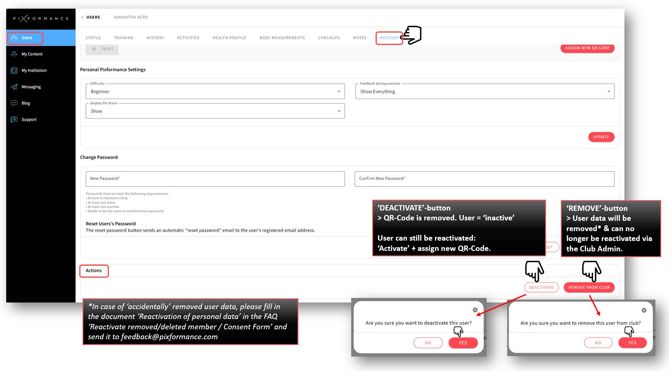Switch to the Status tab
Image resolution: width=669 pixels, height=371 pixels.
pyautogui.click(x=93, y=38)
